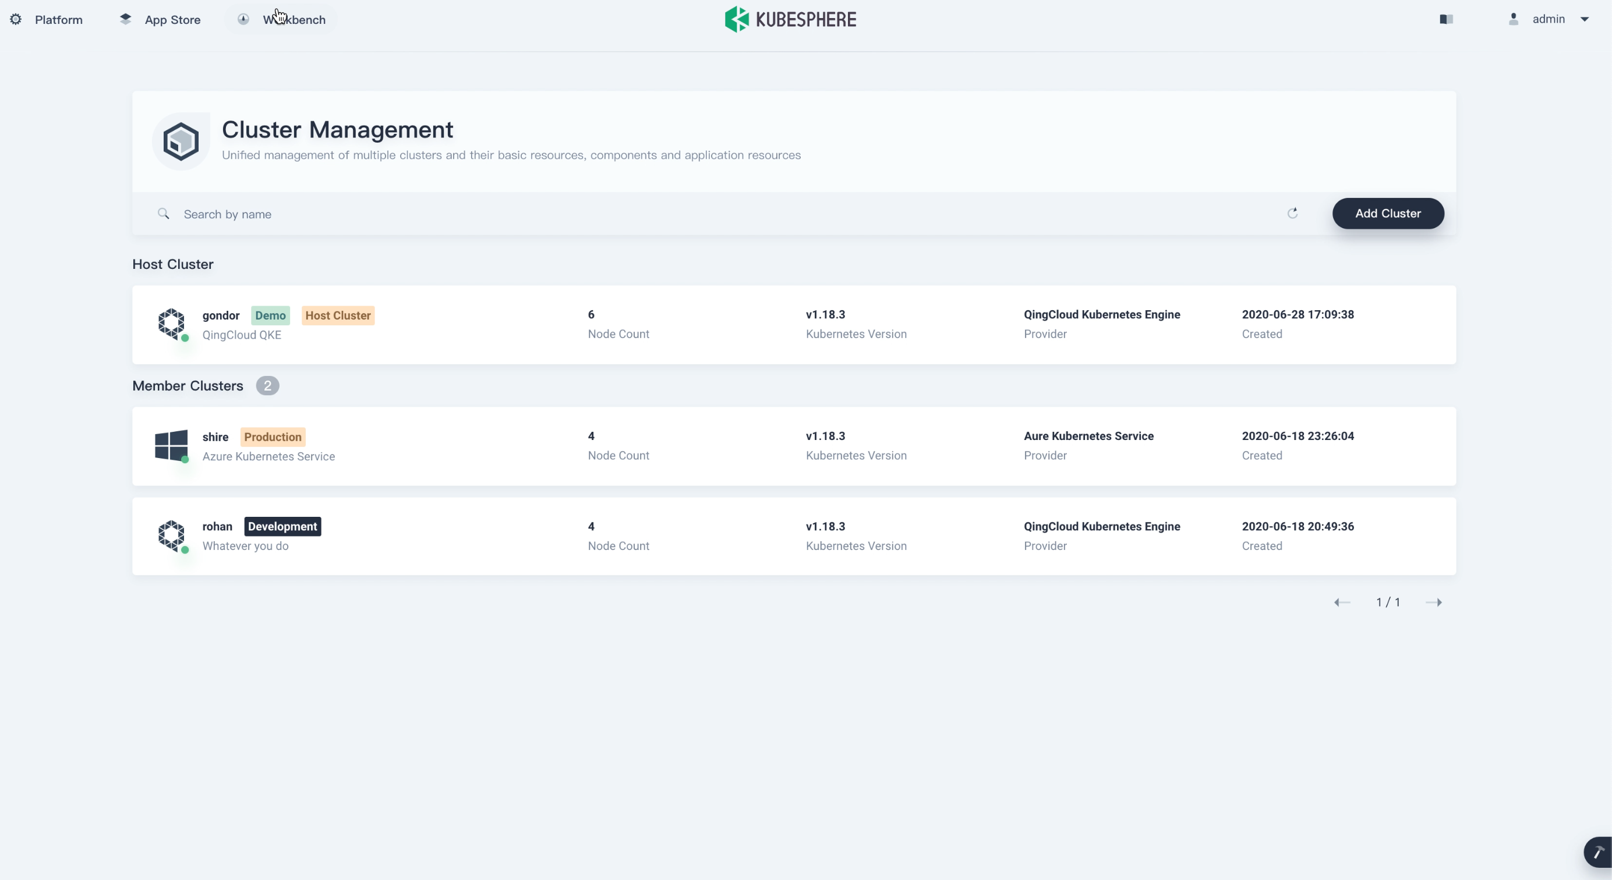
Task: Click the App Store layers icon
Action: pyautogui.click(x=126, y=19)
